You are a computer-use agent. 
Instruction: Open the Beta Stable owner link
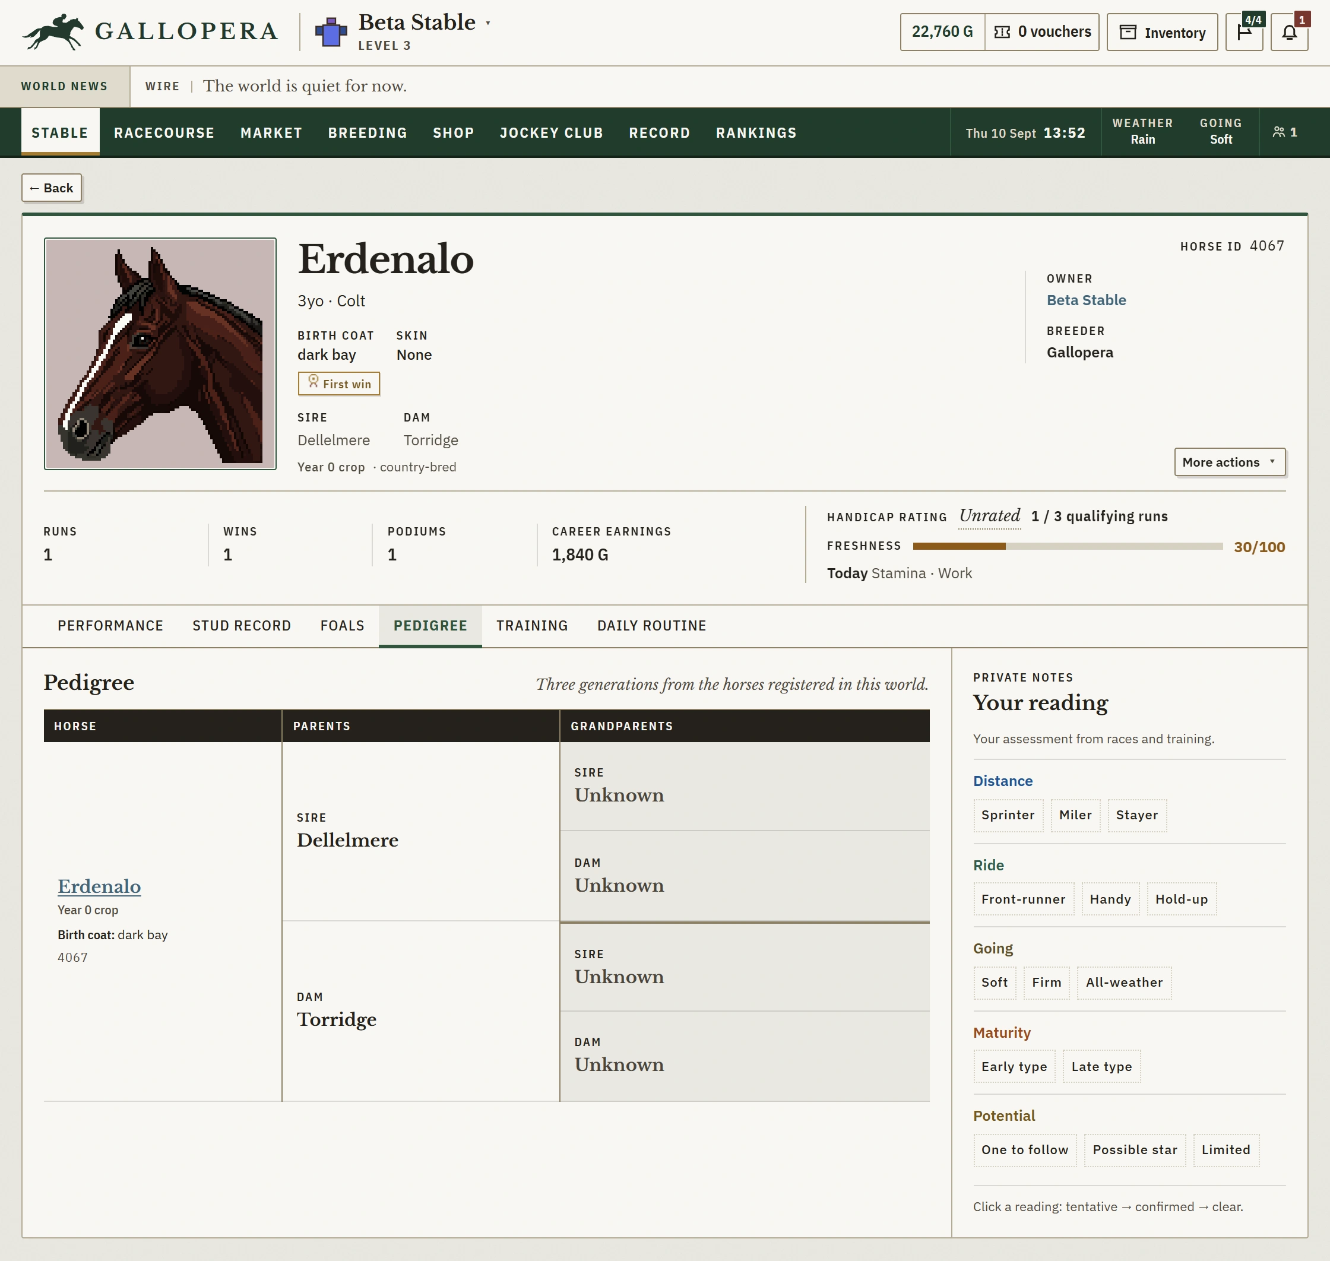(x=1086, y=300)
